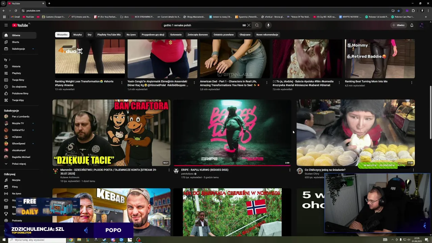This screenshot has height=243, width=432.
Task: Open Muzyka TV subscription channel
Action: tap(19, 124)
